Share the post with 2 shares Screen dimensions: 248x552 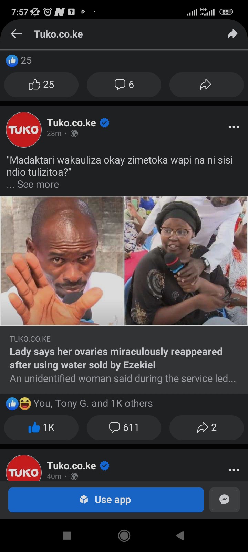click(x=207, y=427)
